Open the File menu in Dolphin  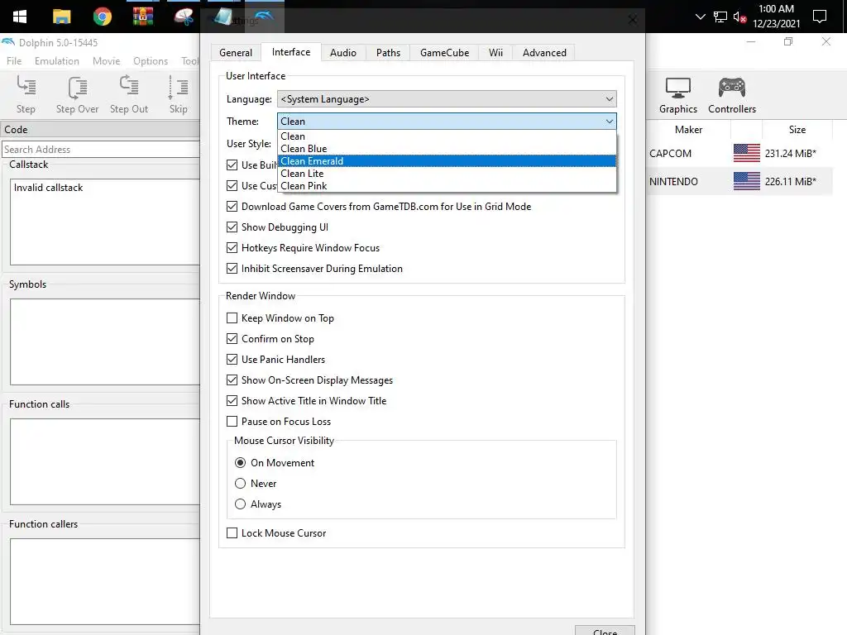click(14, 61)
